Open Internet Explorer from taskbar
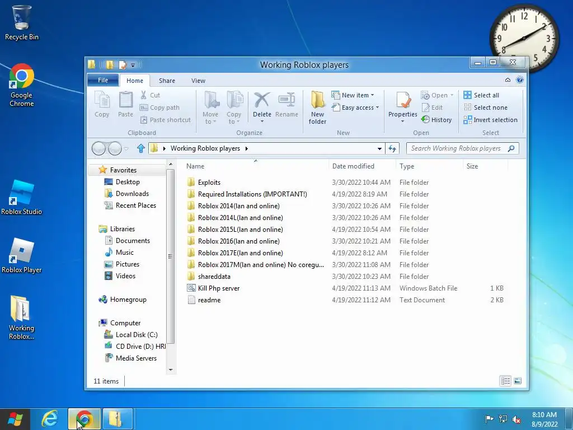Viewport: 573px width, 430px height. click(x=50, y=419)
